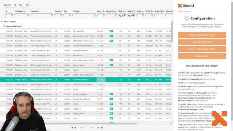Click Toggle filter logical mode button
Image resolution: width=233 pixels, height=131 pixels.
(202, 42)
